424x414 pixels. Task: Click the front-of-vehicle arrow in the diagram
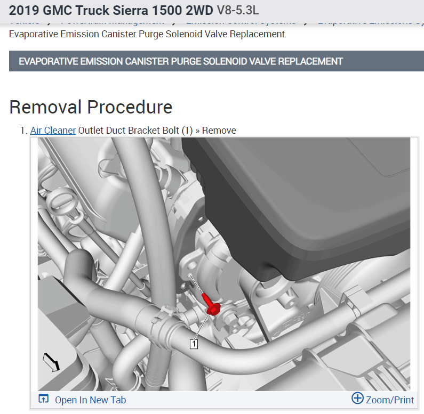pos(51,362)
